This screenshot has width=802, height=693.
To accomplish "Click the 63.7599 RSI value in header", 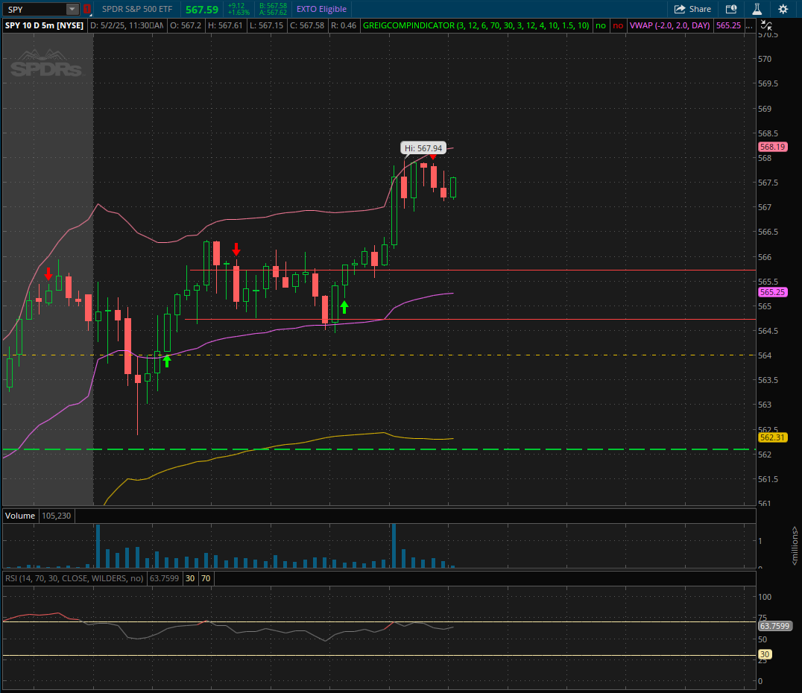I will tap(164, 578).
